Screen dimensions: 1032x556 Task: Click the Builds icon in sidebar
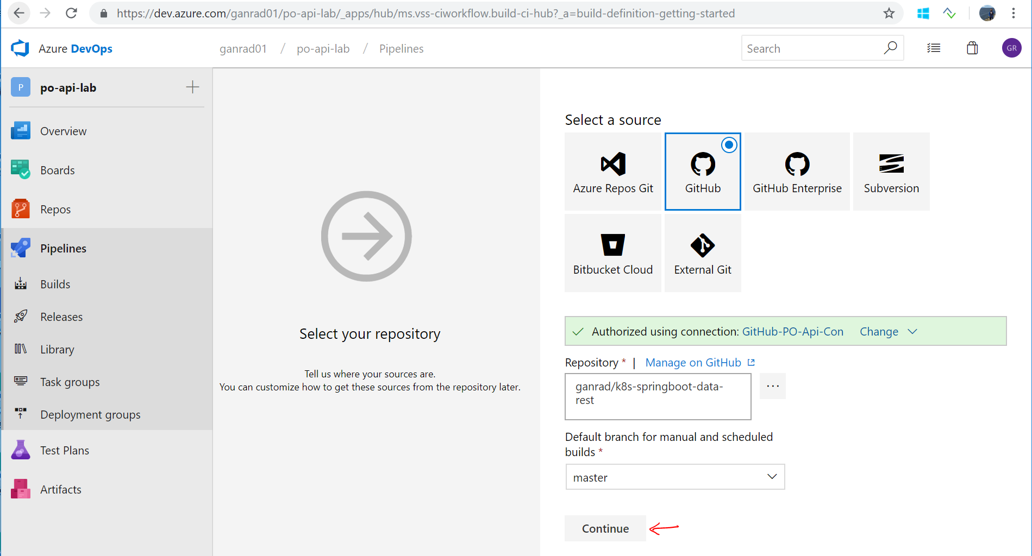pyautogui.click(x=21, y=284)
